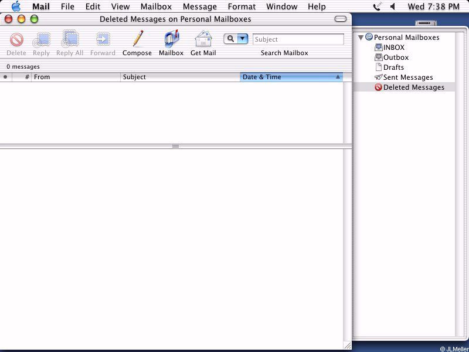This screenshot has width=469, height=352.
Task: Collapse the Personal Mailboxes tree
Action: [361, 38]
